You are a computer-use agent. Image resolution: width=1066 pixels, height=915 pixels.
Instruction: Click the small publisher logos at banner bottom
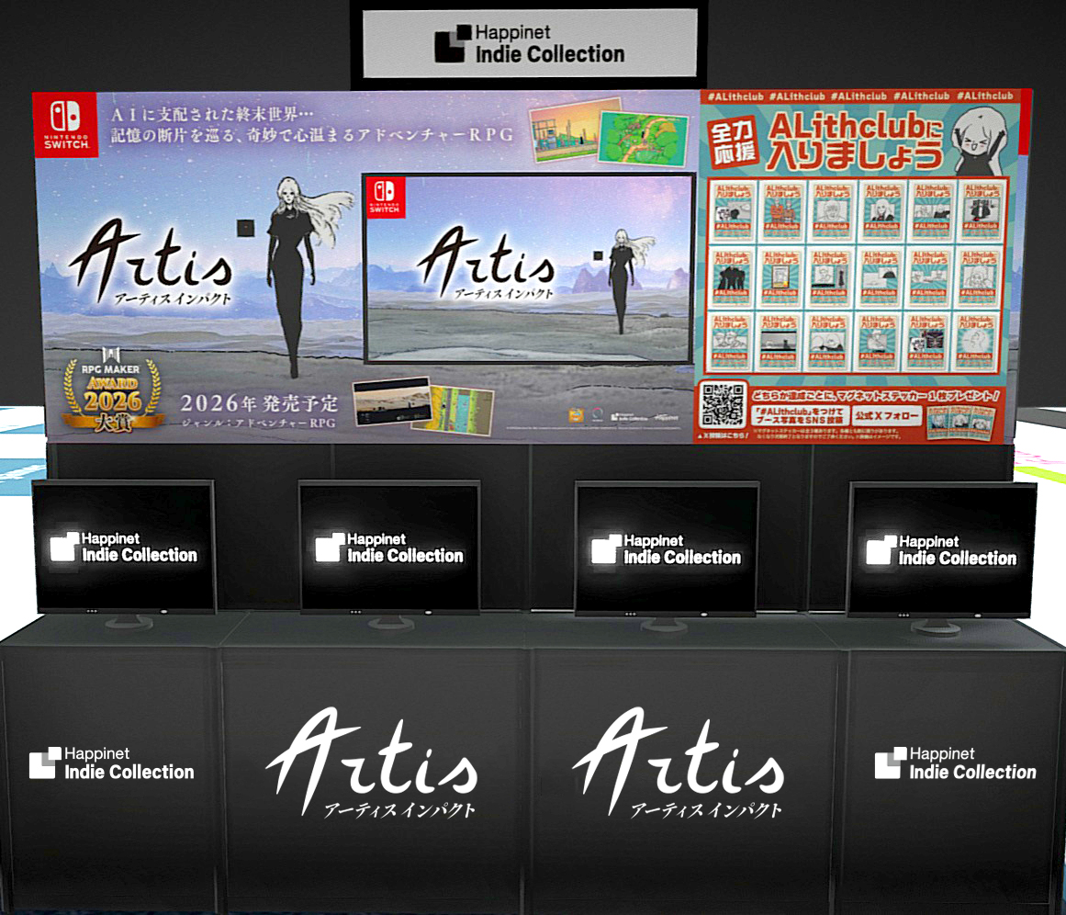click(624, 416)
